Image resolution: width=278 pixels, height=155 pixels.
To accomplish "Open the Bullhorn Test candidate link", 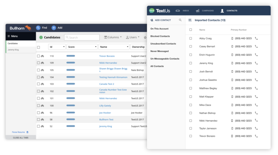I will pos(106,120).
